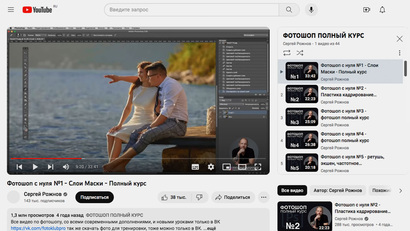Dislike the video
The width and height of the screenshot is (410, 231).
coord(199,197)
